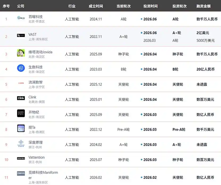Screen dimensions: 221x185
Task: Click the 上海-杨浦区 location text
Action: (37, 132)
